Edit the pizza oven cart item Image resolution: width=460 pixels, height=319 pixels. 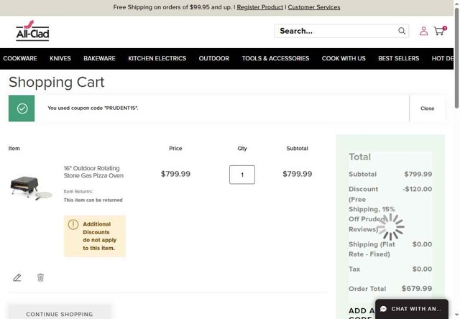17,277
